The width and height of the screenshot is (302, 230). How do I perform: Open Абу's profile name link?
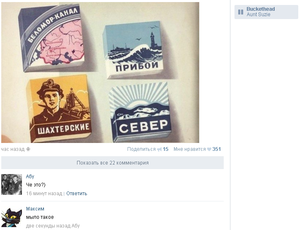(x=30, y=176)
